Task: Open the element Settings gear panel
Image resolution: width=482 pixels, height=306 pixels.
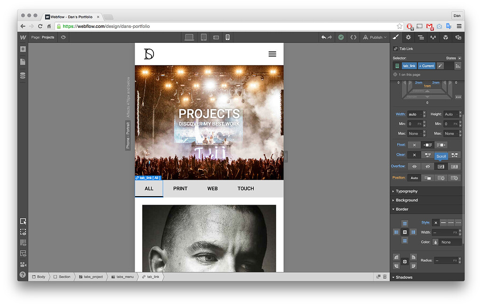Action: pyautogui.click(x=408, y=37)
